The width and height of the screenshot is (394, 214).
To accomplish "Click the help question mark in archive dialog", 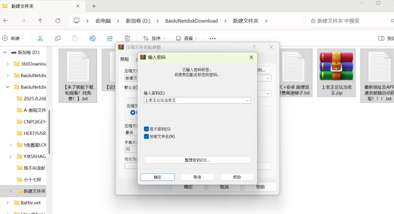I will 254,47.
